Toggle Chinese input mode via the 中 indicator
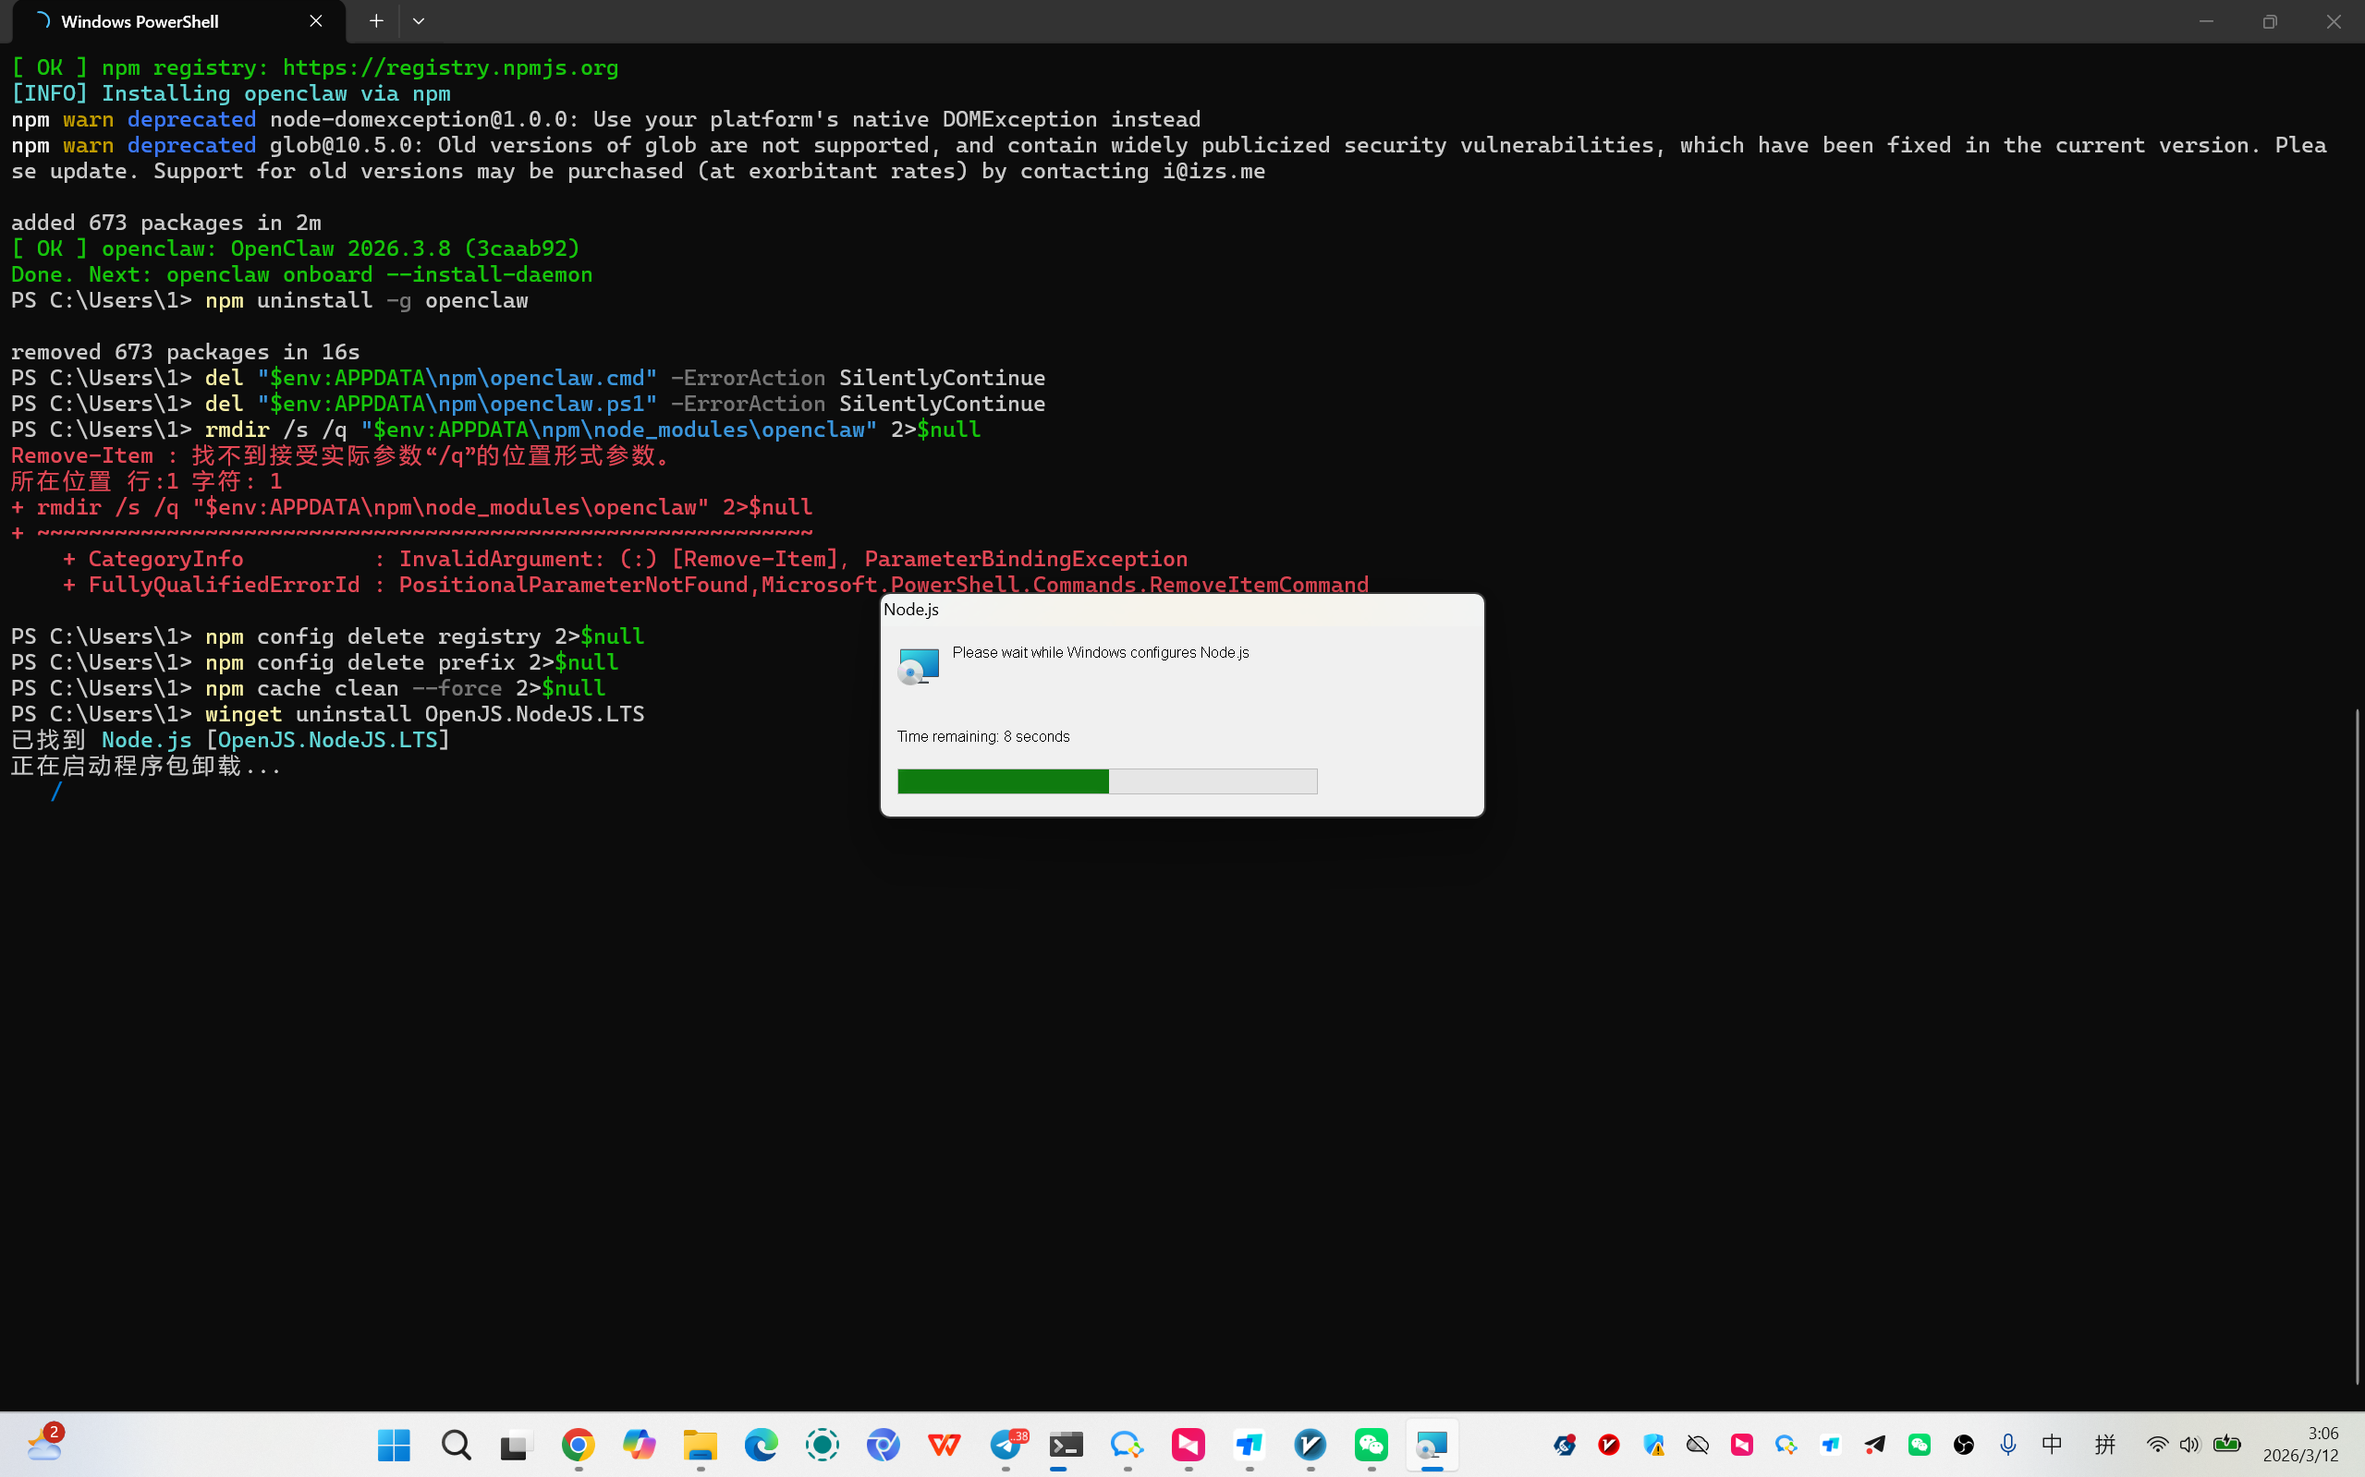 coord(2051,1445)
